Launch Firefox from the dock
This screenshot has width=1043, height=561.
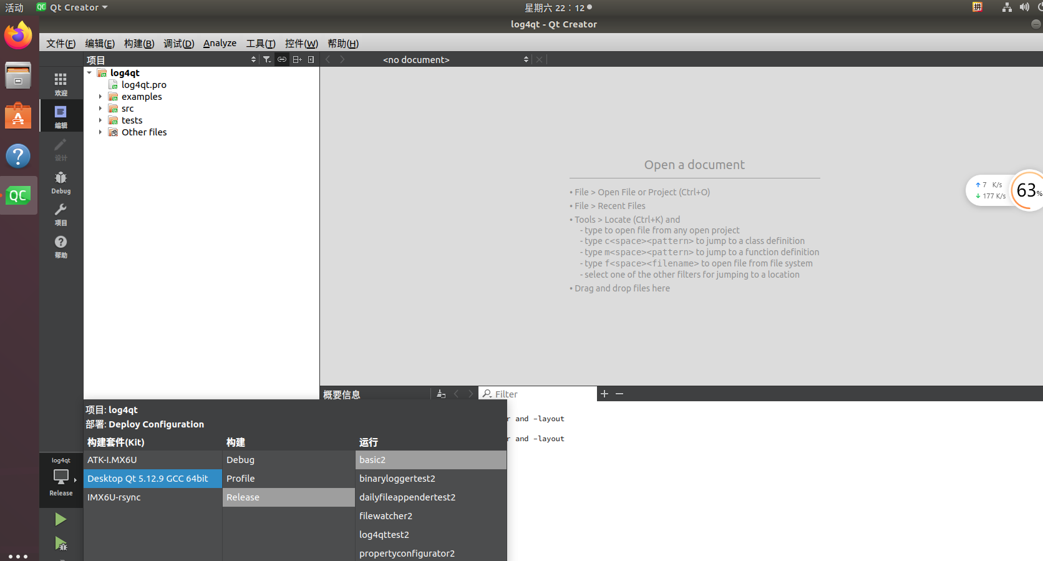(x=18, y=35)
